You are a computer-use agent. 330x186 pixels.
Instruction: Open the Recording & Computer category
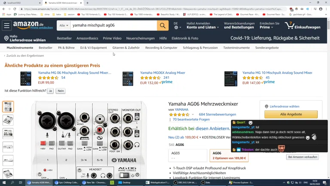[161, 48]
